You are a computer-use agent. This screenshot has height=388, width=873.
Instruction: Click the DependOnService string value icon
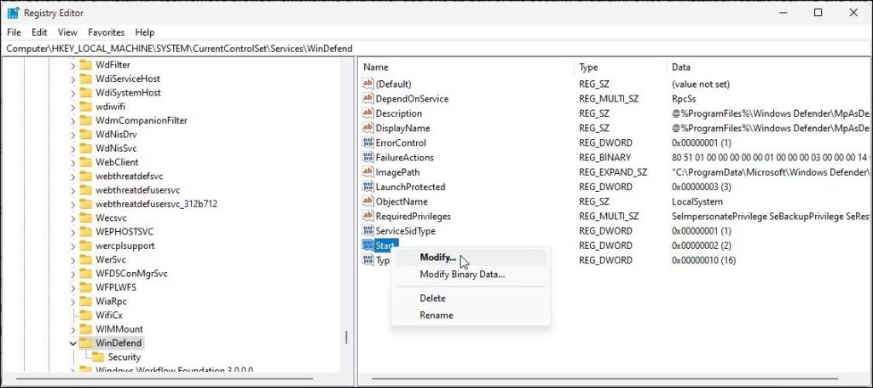coord(368,99)
